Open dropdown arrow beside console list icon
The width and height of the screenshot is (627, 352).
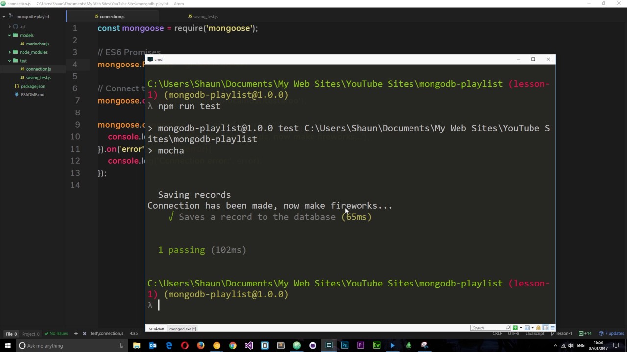click(x=533, y=328)
